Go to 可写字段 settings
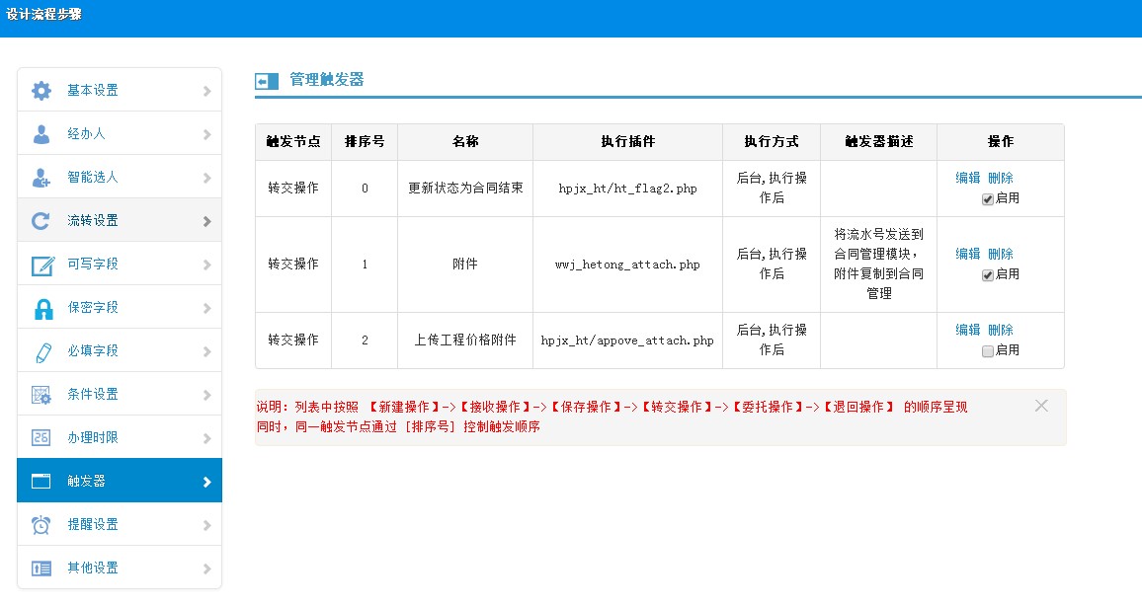Viewport: 1142px width, 606px height. coord(120,264)
